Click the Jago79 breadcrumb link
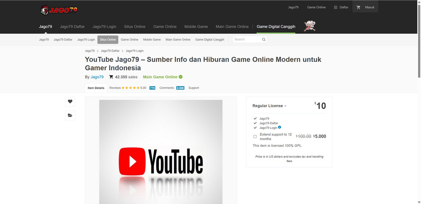Screen dimensions: 421x204 click(90, 51)
